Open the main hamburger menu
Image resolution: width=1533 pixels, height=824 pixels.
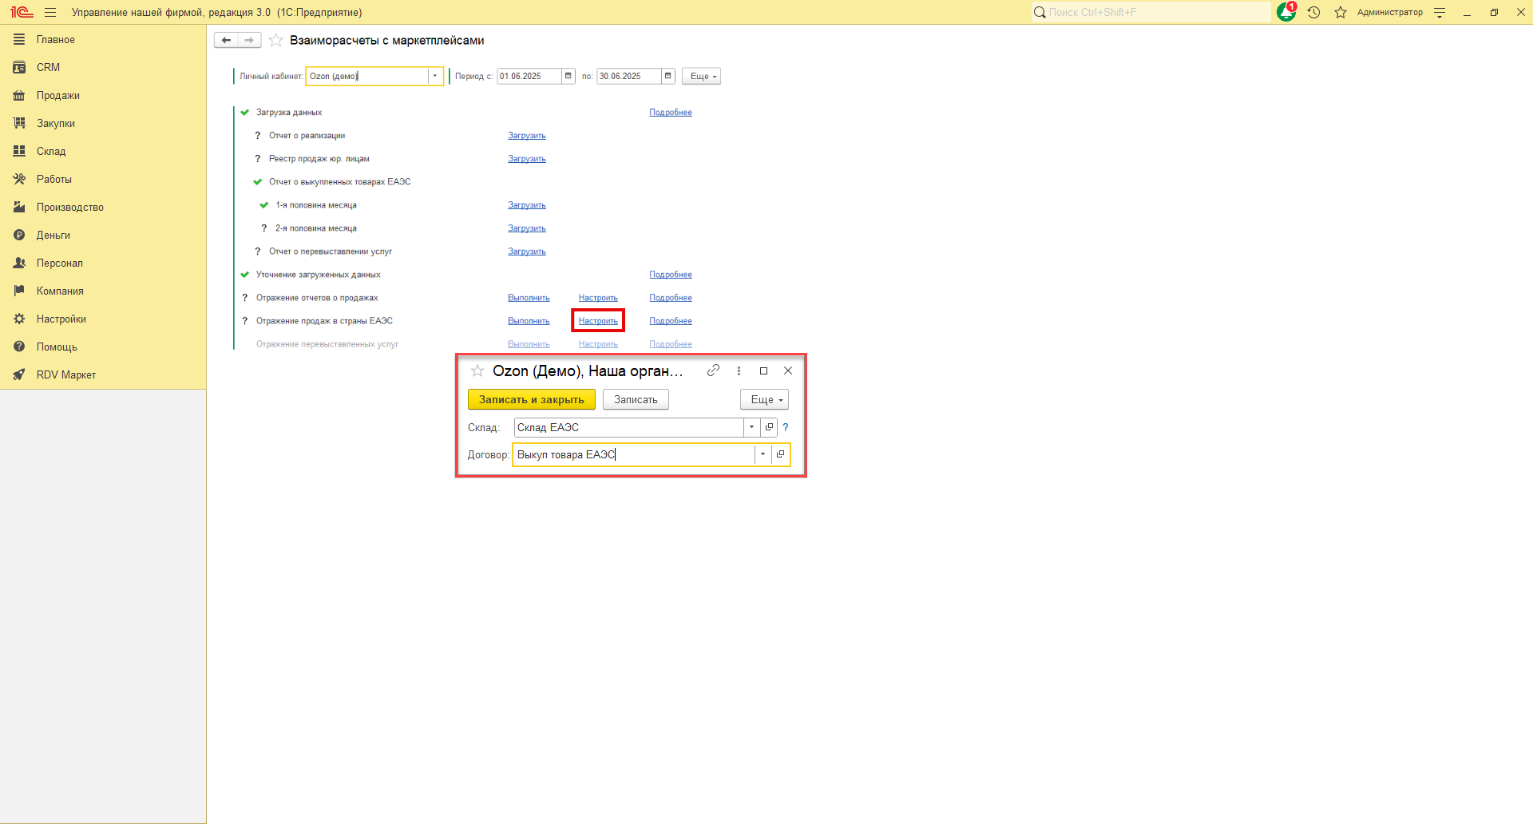click(50, 12)
